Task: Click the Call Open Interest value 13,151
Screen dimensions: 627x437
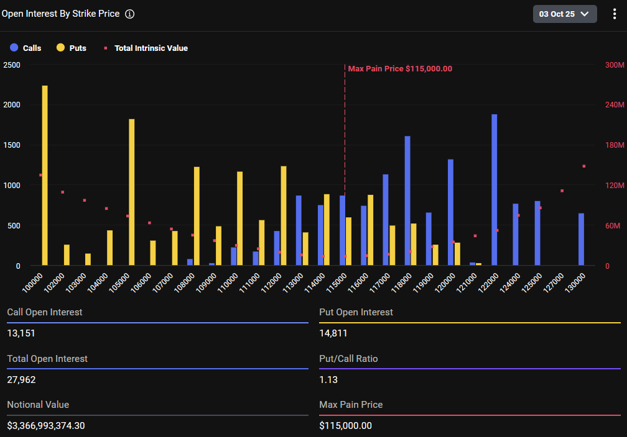Action: (21, 333)
